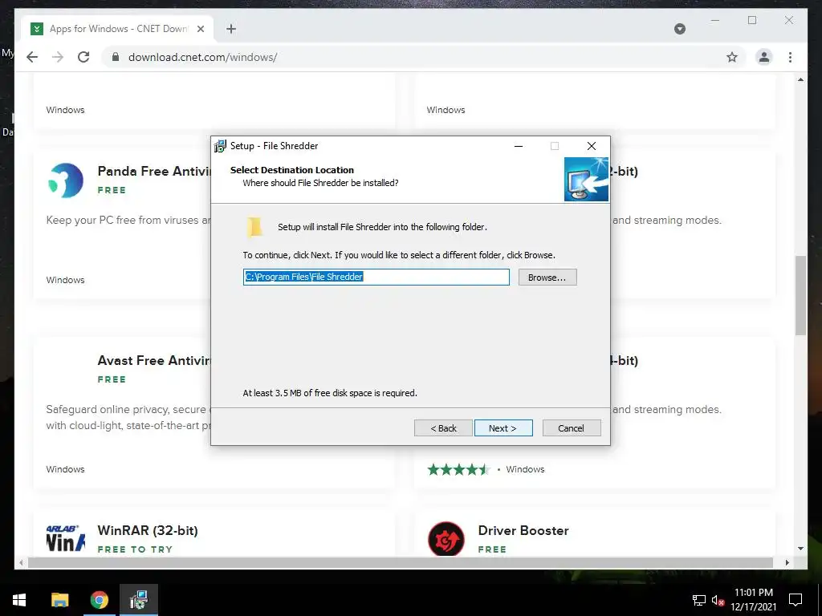Click the horizontal scrollbar left arrow
The width and height of the screenshot is (822, 616).
pos(21,562)
